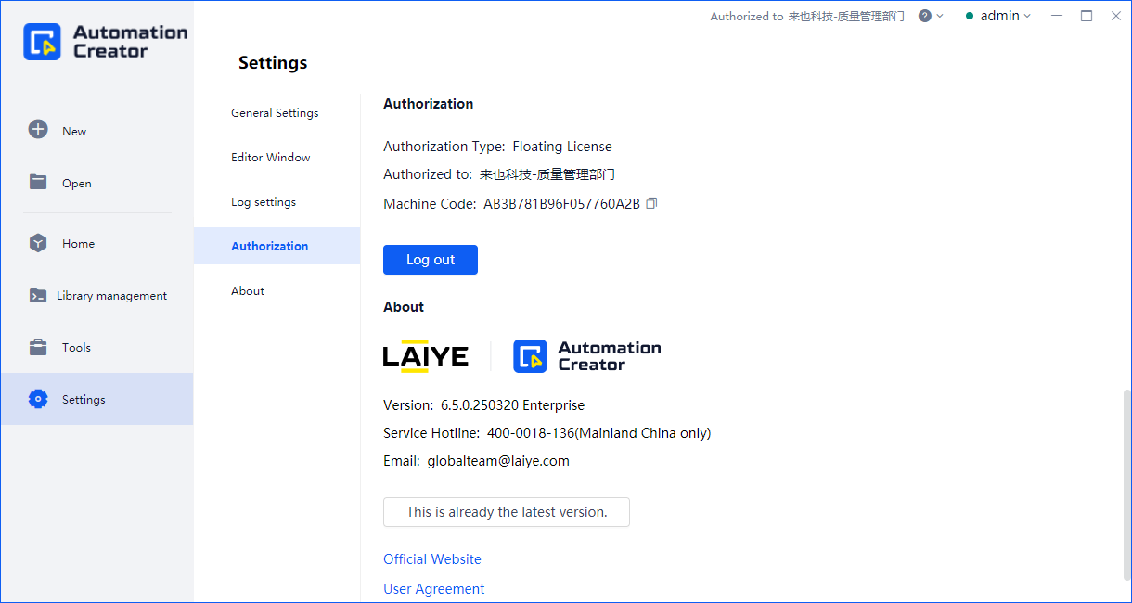
Task: Open General Settings section
Action: click(277, 112)
